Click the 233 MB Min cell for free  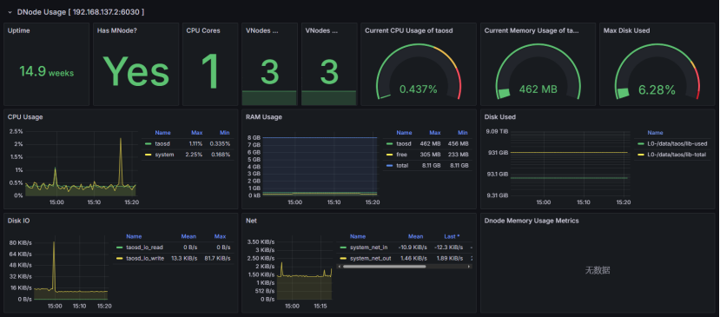coord(459,155)
